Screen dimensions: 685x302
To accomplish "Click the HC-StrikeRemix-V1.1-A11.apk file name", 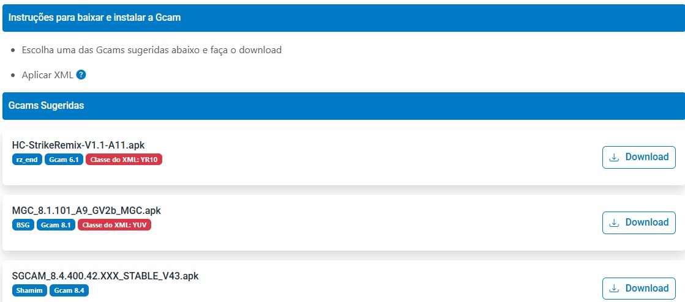I will tap(78, 145).
